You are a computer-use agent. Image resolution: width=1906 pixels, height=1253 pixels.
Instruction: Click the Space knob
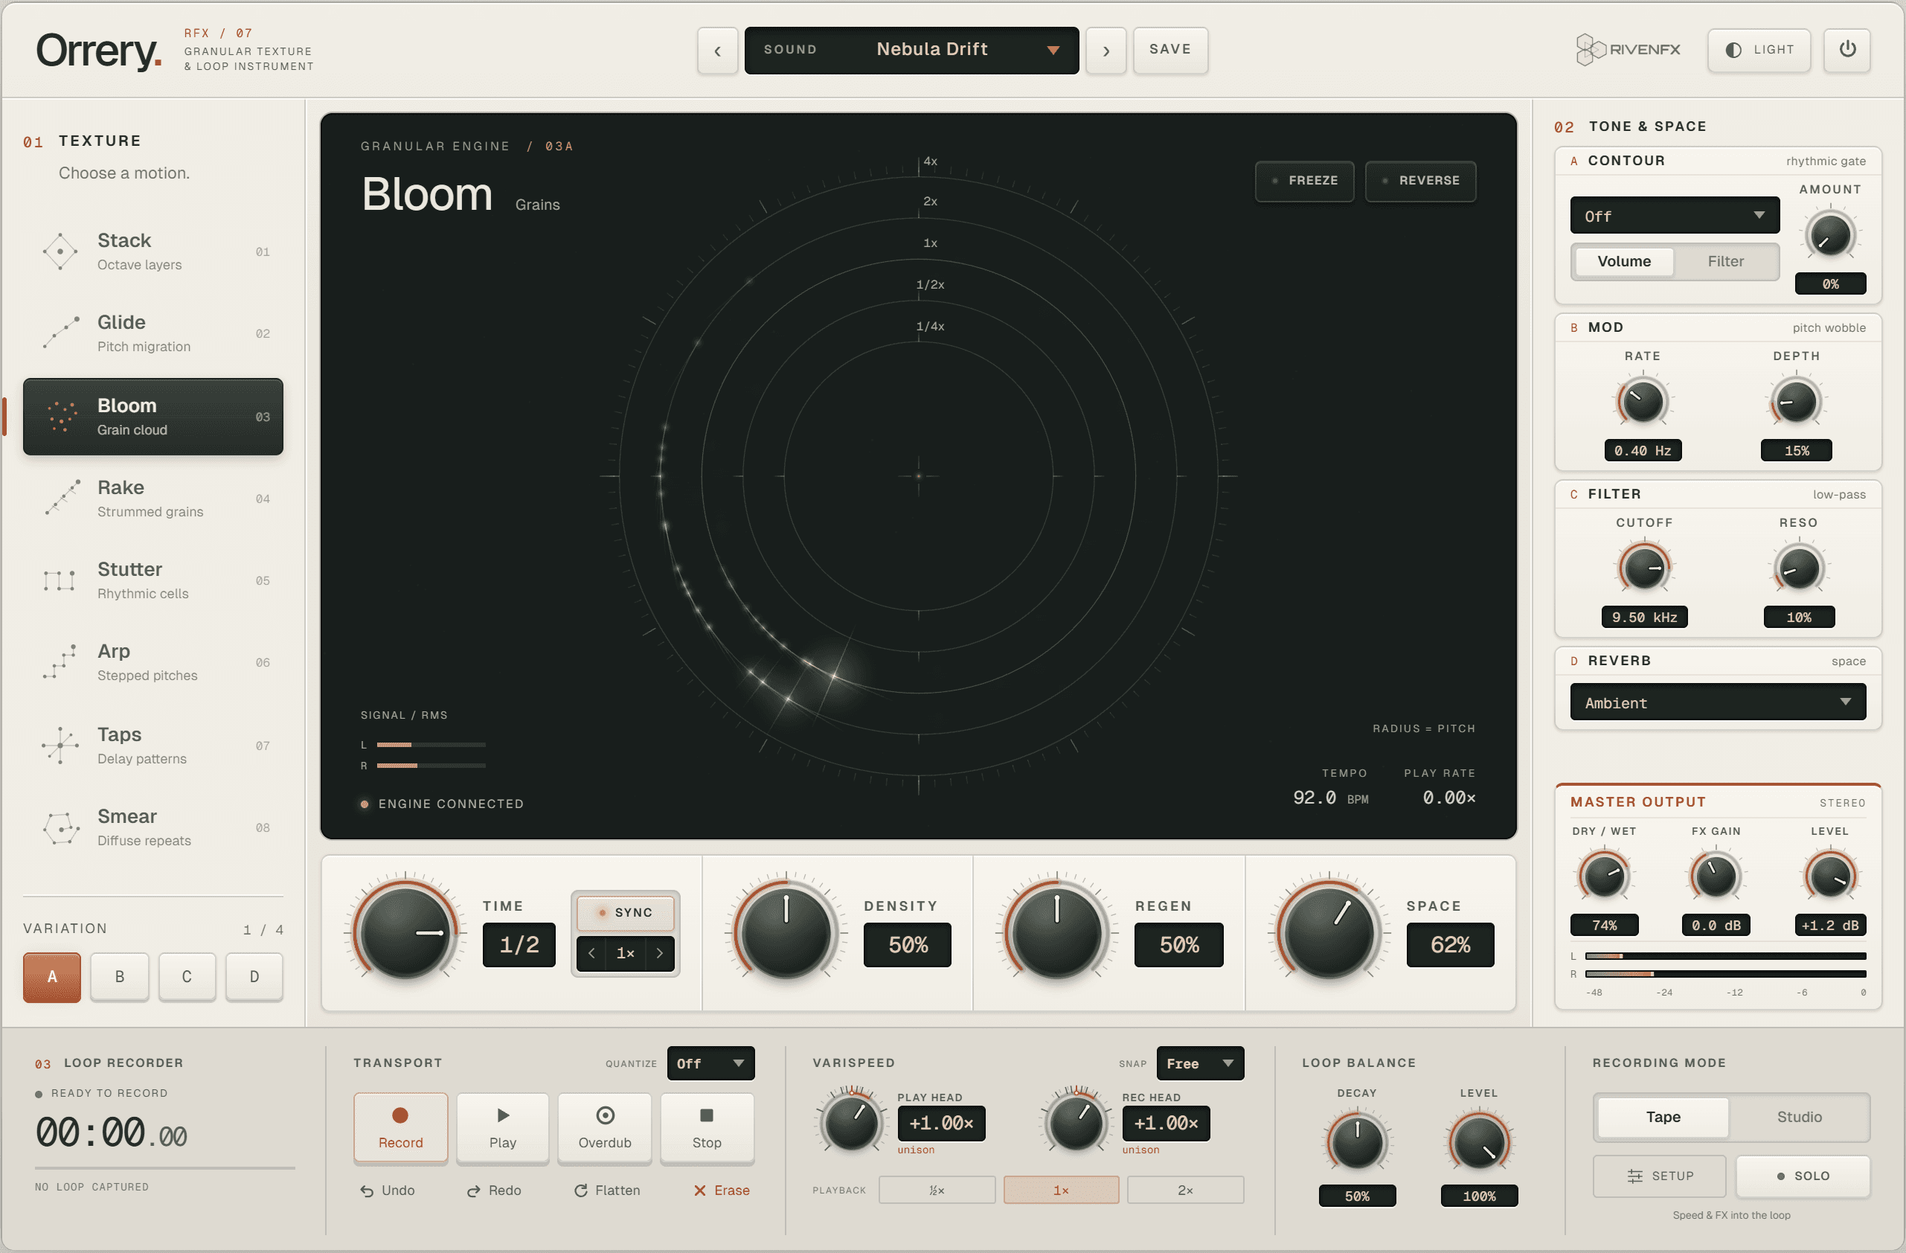(x=1329, y=932)
